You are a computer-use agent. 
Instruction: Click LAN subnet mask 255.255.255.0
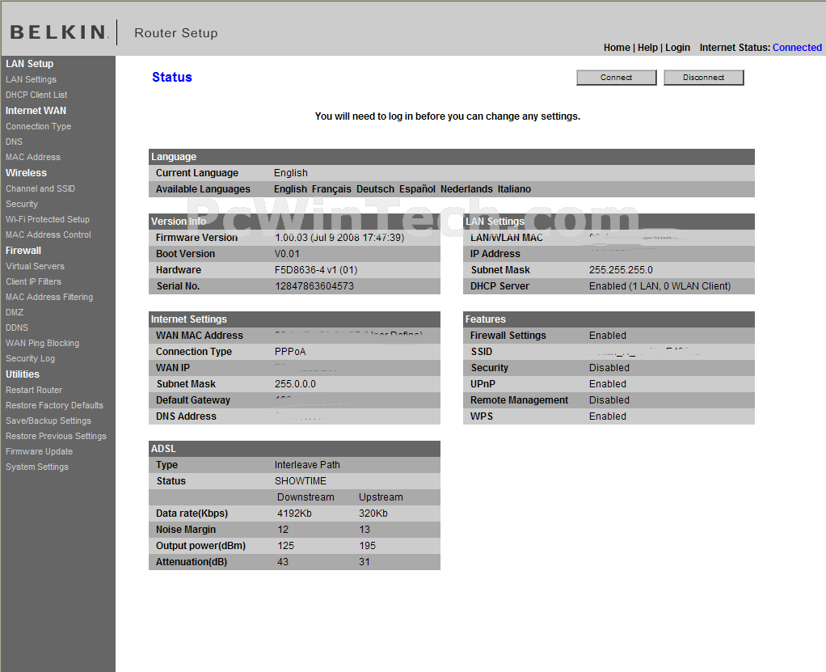[x=621, y=270]
